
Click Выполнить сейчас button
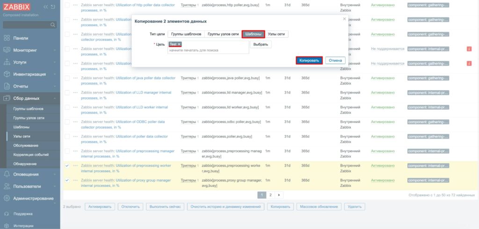pyautogui.click(x=165, y=207)
